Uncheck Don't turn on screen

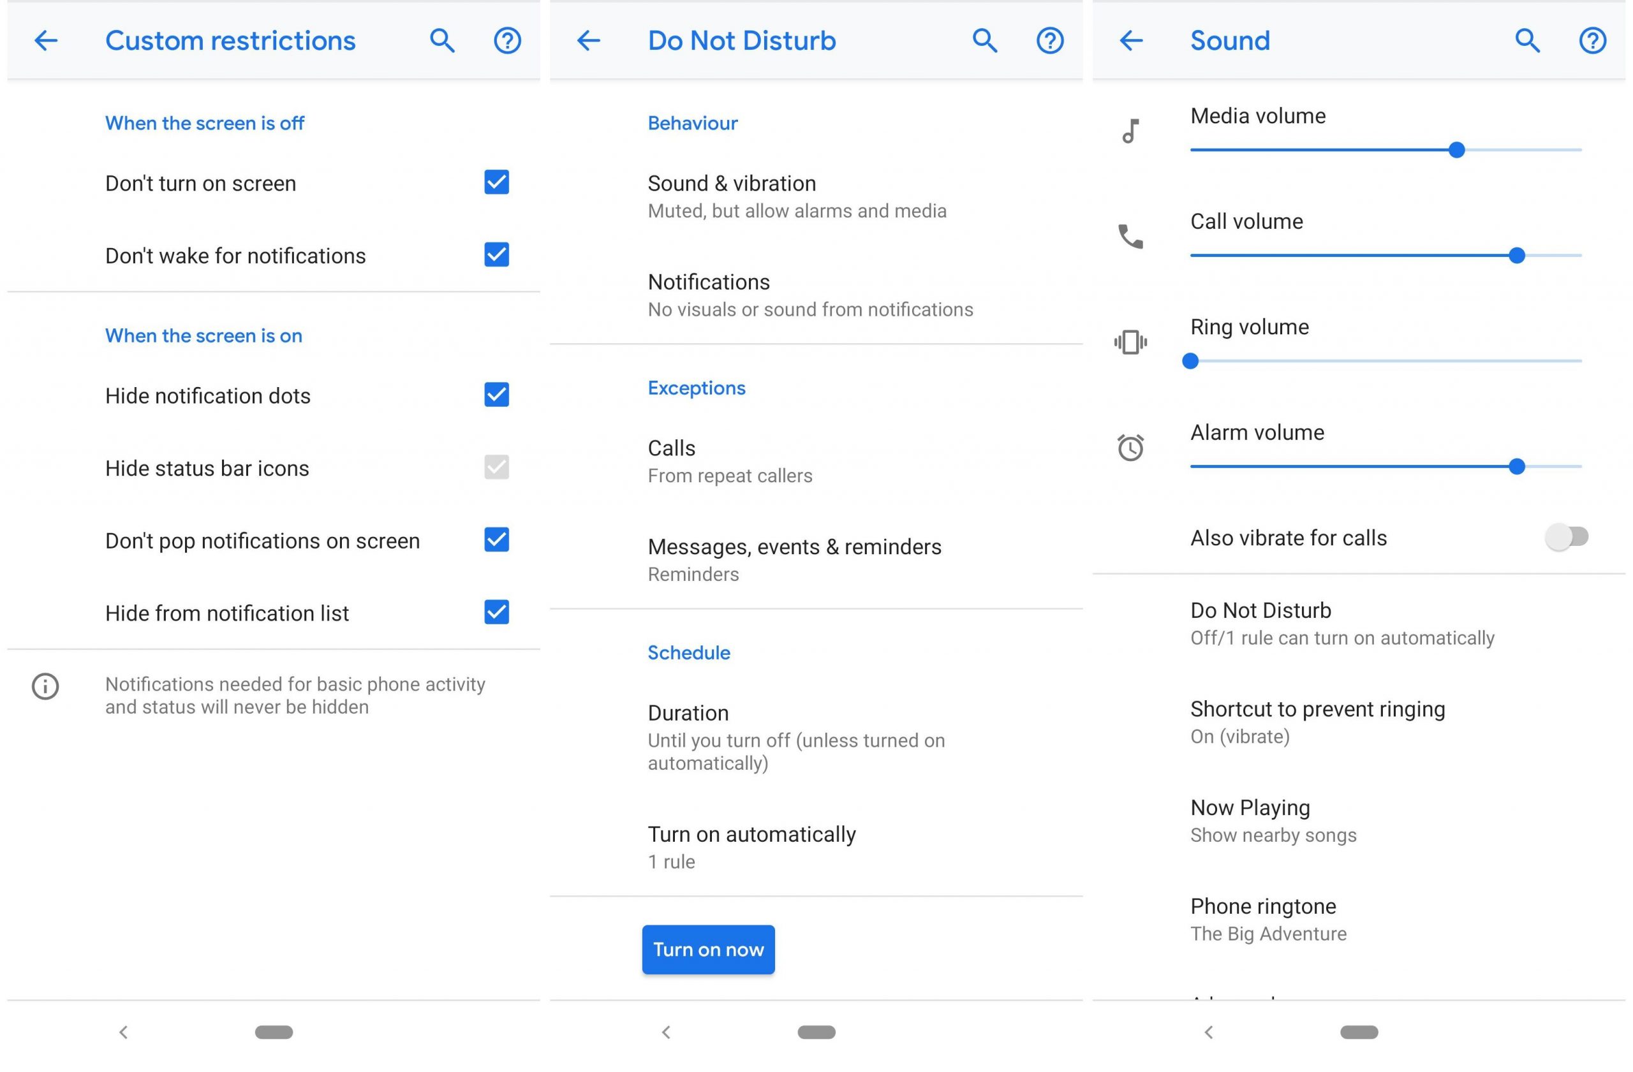coord(496,182)
